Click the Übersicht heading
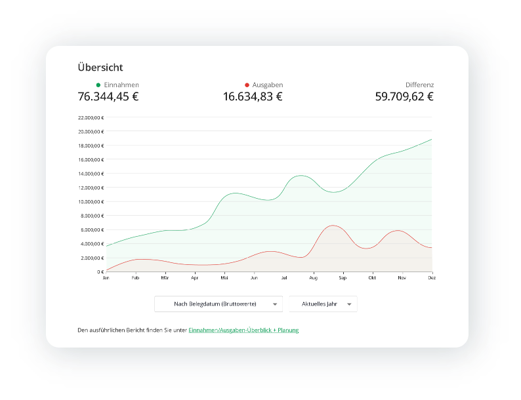Image resolution: width=521 pixels, height=400 pixels. [x=100, y=68]
